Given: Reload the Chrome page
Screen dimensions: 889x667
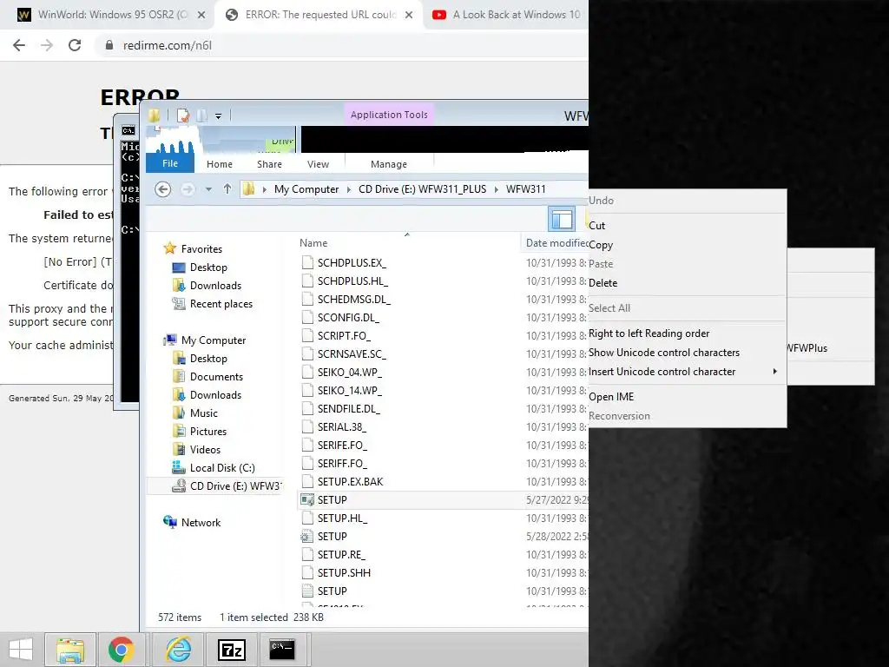Looking at the screenshot, I should click(x=75, y=45).
